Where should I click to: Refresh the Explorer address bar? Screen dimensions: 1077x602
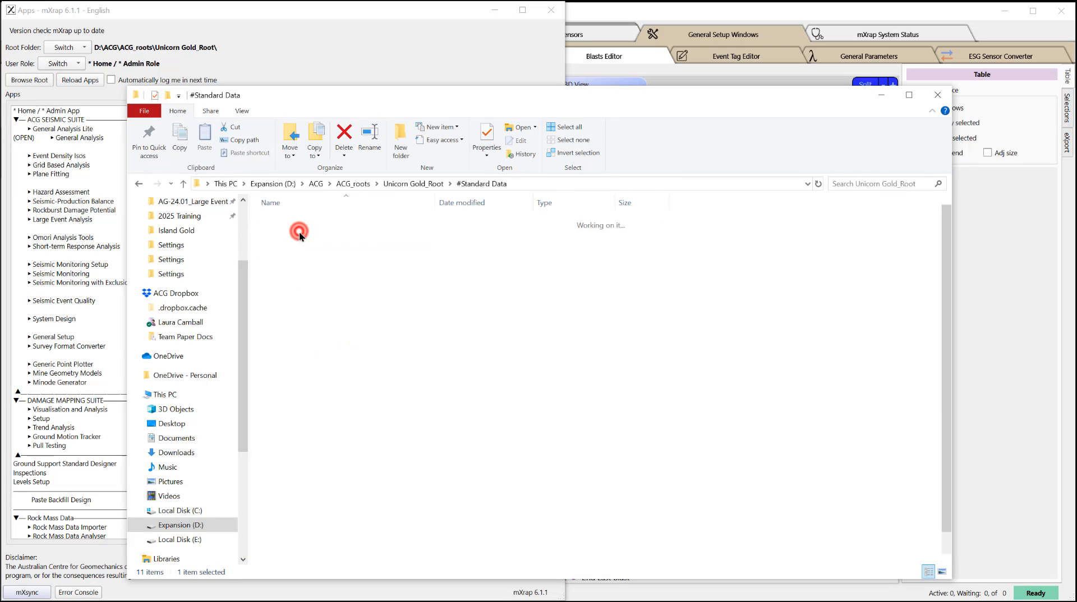(x=818, y=183)
